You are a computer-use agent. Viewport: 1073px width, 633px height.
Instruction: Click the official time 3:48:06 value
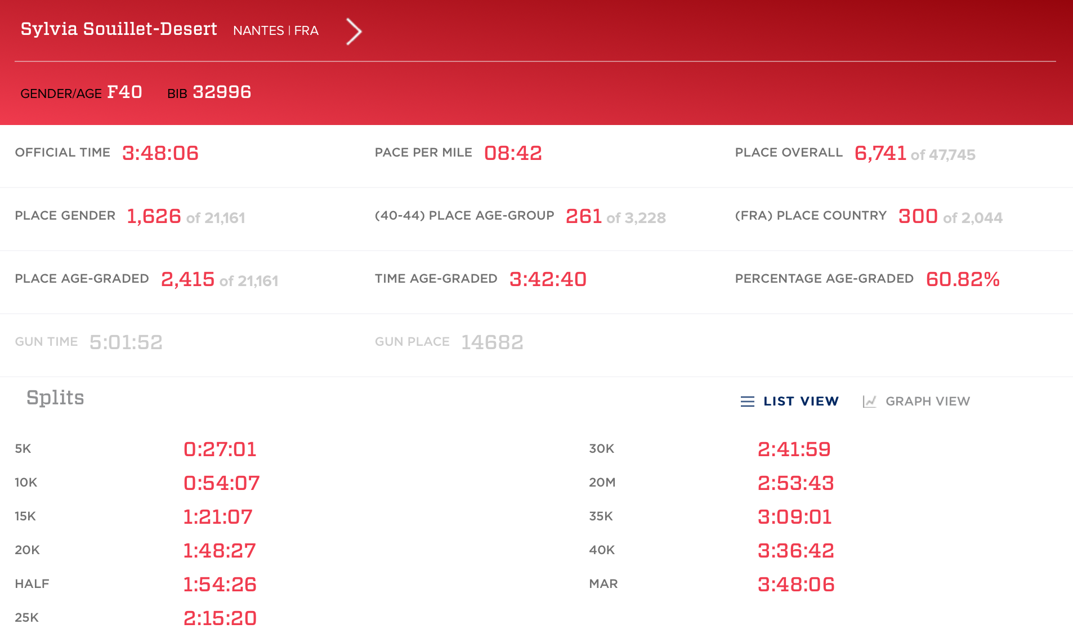pyautogui.click(x=160, y=153)
